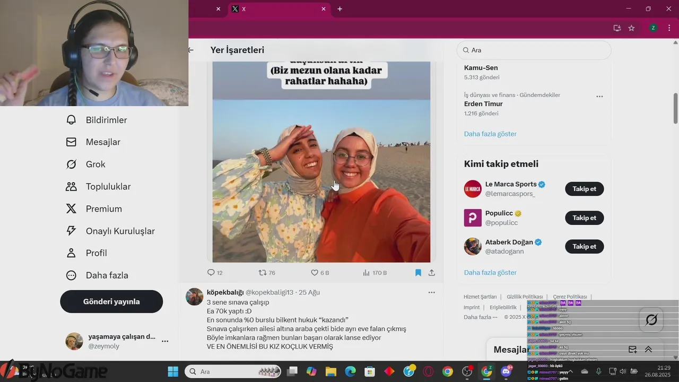Open account options for @zeymoly
Screen dimensions: 679x382
pos(165,341)
